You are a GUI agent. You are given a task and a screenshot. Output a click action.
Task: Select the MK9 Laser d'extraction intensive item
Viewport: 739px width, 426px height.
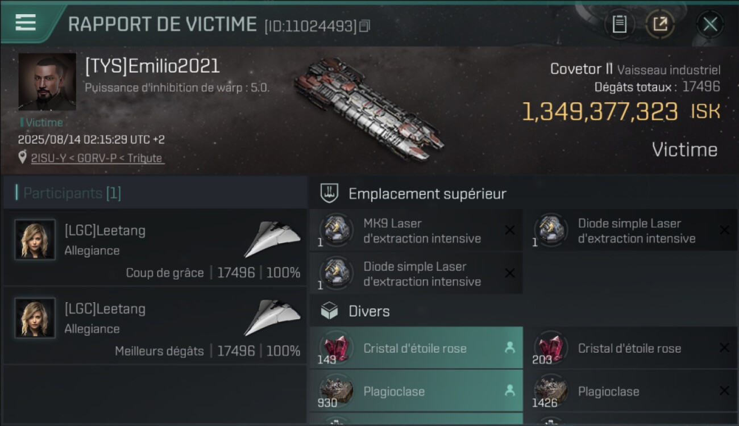point(416,231)
